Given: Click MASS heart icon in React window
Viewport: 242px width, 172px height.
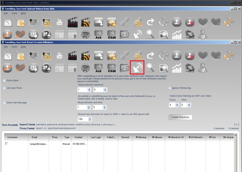Looking at the screenshot, I should click(x=20, y=68).
